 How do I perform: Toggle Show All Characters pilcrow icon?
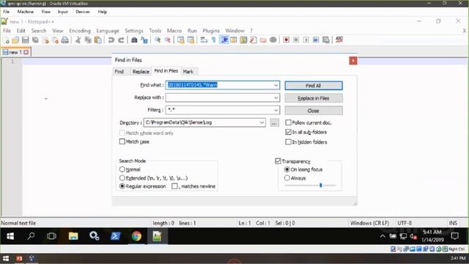[x=214, y=40]
